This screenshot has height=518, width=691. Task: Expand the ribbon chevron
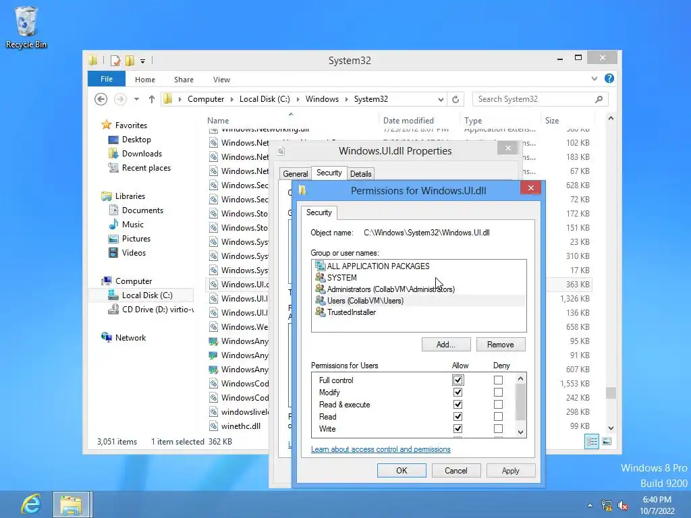pyautogui.click(x=594, y=79)
